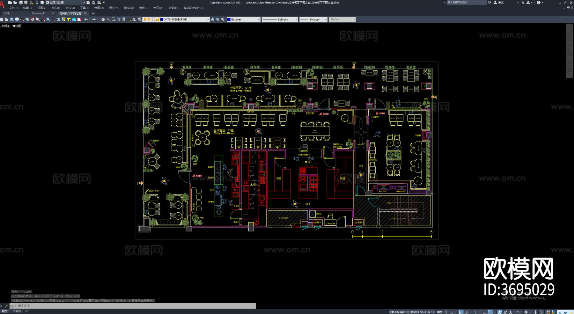This screenshot has height=314, width=574.
Task: Select the Pan hand tool
Action: coord(103,19)
